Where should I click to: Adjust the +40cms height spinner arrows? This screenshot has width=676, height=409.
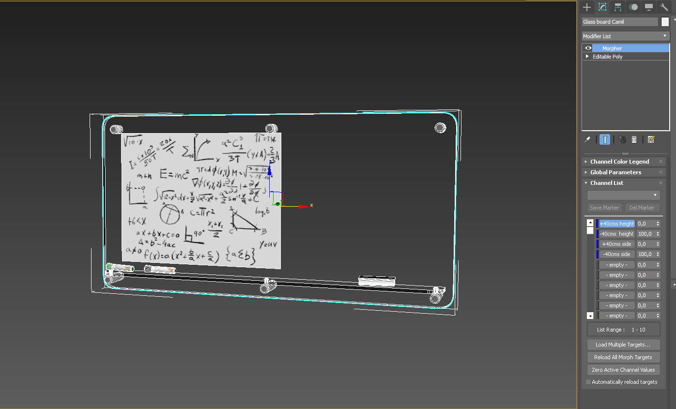[658, 224]
